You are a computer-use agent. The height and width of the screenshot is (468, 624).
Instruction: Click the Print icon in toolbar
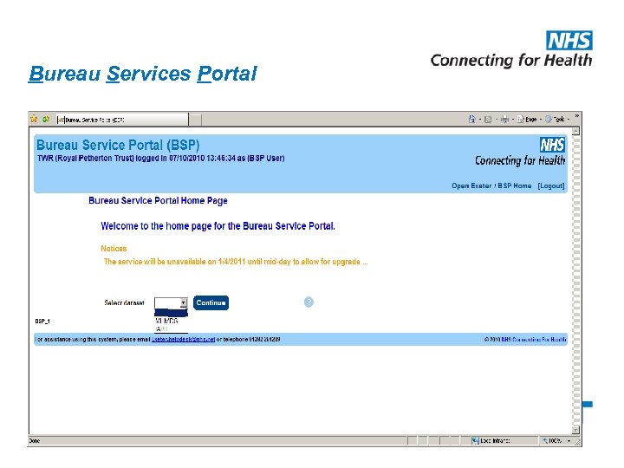504,119
